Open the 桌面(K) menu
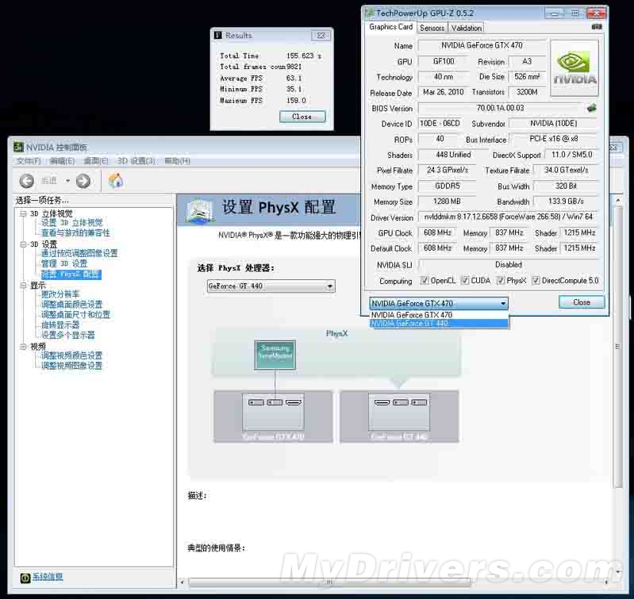The width and height of the screenshot is (634, 599). tap(95, 161)
